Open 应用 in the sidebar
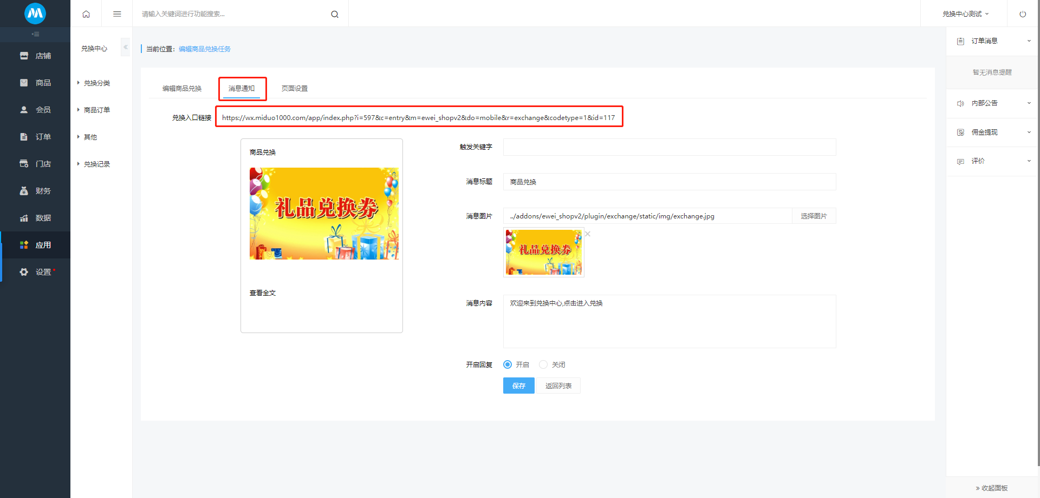Image resolution: width=1040 pixels, height=498 pixels. pos(35,245)
